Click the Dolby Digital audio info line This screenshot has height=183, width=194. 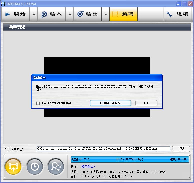pos(107,176)
